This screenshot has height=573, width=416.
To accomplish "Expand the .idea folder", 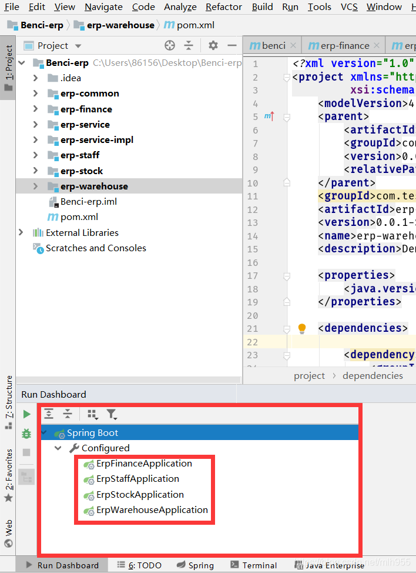I will coord(35,78).
